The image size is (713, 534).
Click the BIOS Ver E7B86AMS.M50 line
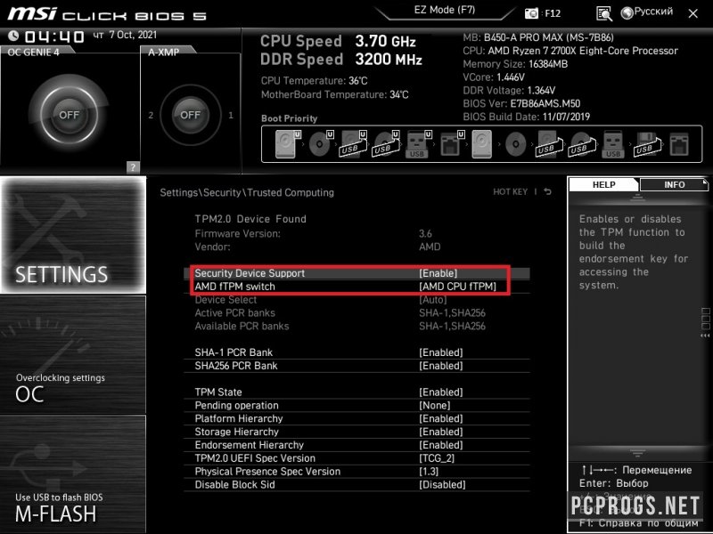pos(521,103)
